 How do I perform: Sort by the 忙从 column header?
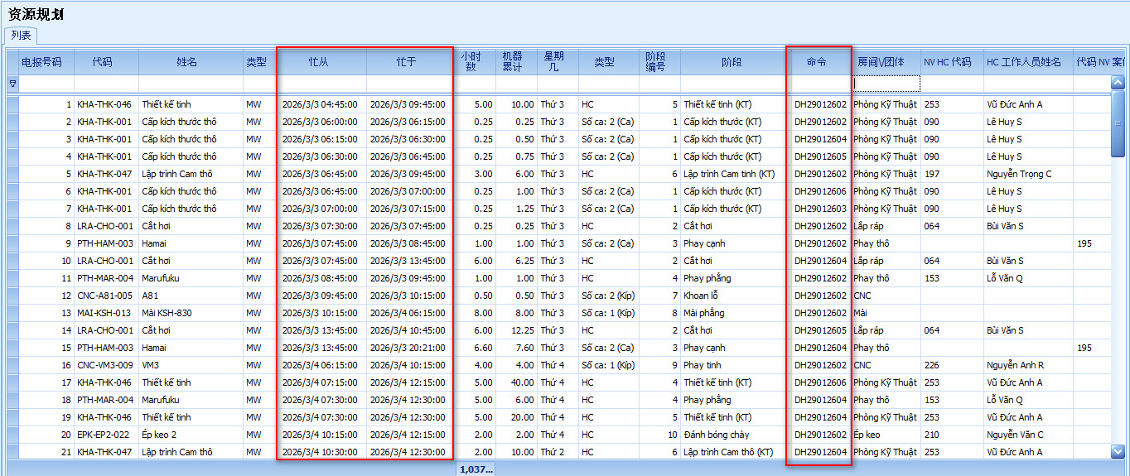coord(319,62)
